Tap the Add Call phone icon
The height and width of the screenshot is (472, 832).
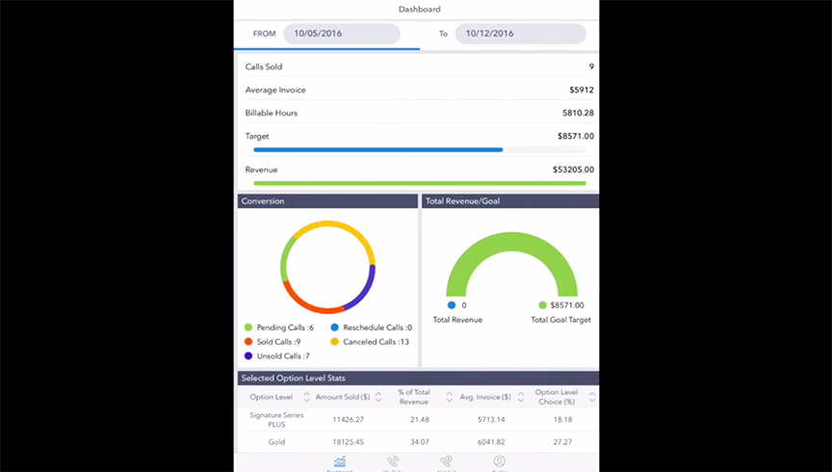[x=446, y=463]
